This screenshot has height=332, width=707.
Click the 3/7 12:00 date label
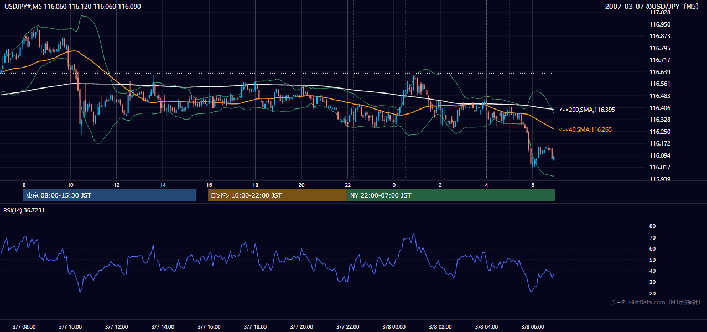point(116,326)
